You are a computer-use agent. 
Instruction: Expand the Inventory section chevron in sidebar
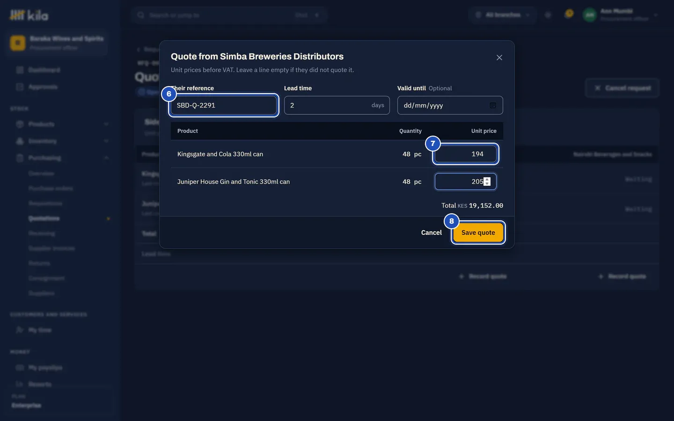[x=106, y=141]
